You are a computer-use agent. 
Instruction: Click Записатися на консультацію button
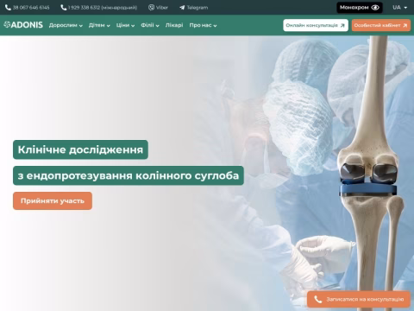(x=359, y=300)
